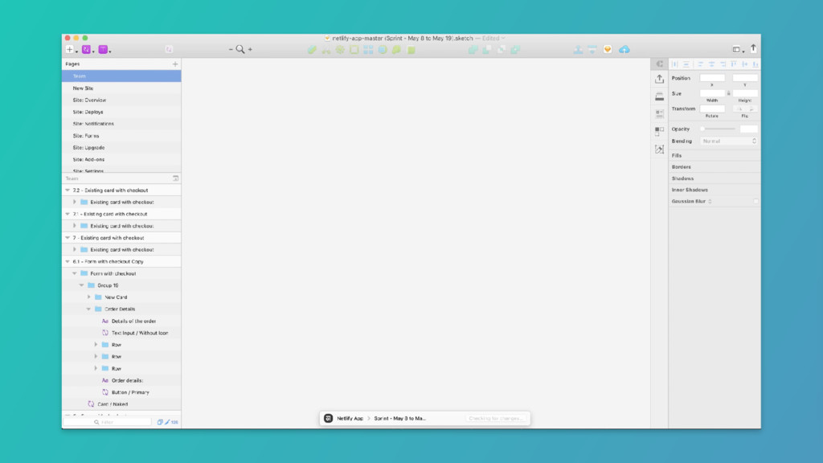
Task: Click the Cloud upload icon
Action: coord(624,49)
